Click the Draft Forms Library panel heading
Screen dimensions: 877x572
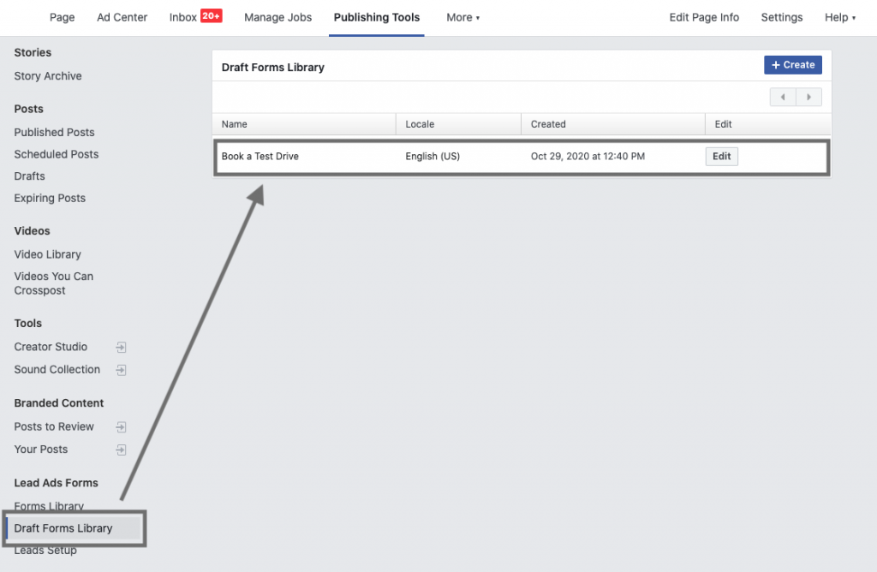click(x=273, y=67)
